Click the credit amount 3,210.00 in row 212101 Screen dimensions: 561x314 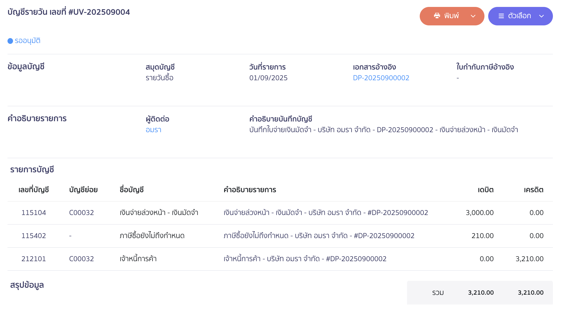(530, 259)
